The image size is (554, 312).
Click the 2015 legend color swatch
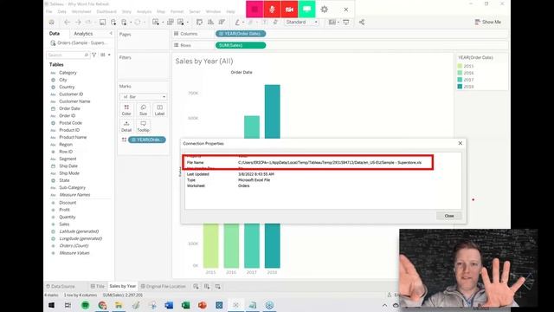[x=460, y=66]
